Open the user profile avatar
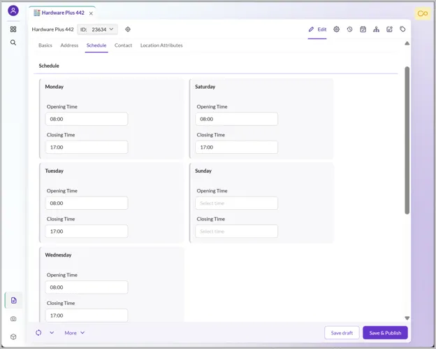 13,10
